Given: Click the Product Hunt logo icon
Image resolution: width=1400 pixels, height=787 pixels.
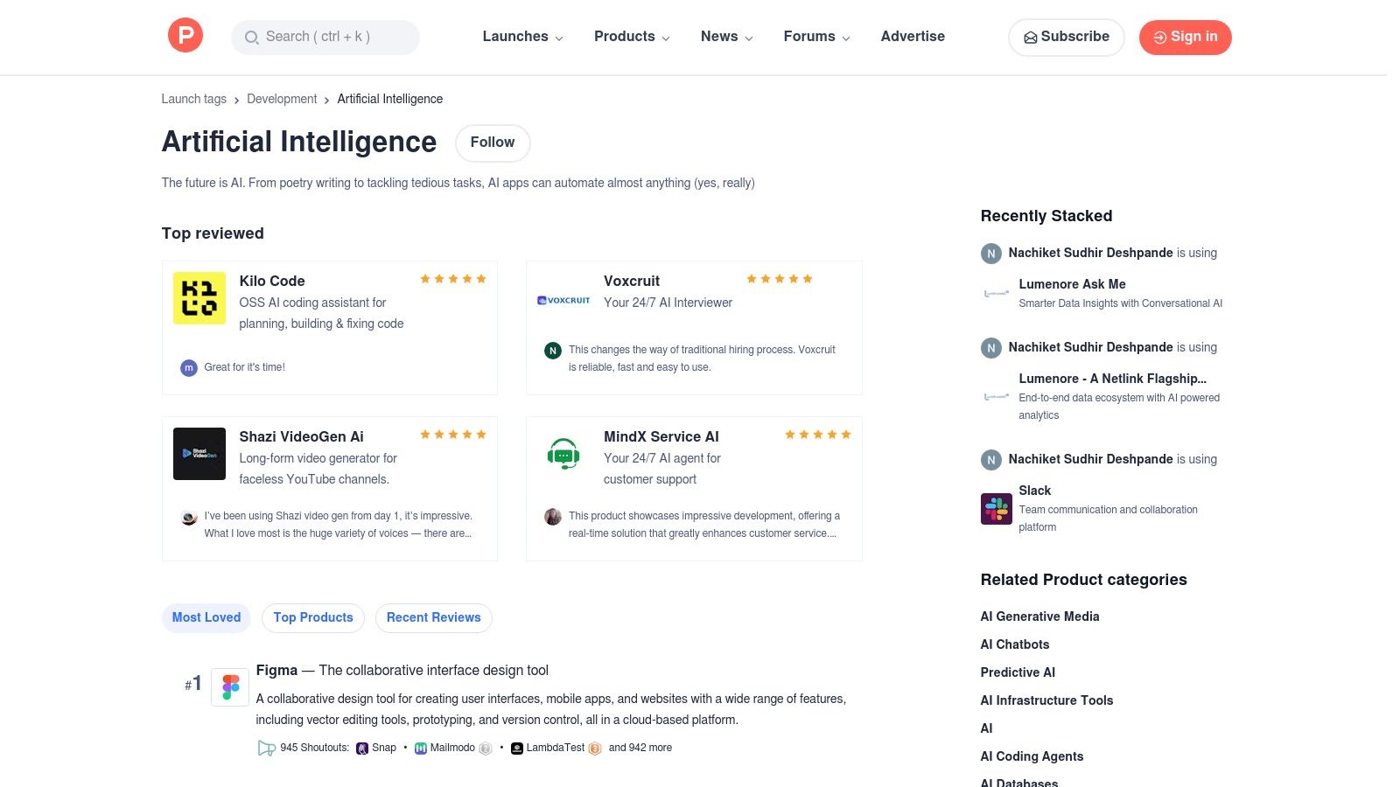Looking at the screenshot, I should (185, 36).
